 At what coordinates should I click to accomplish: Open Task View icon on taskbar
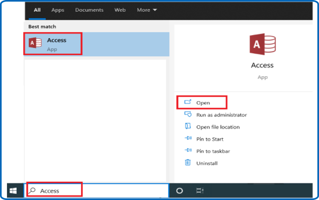(x=200, y=191)
